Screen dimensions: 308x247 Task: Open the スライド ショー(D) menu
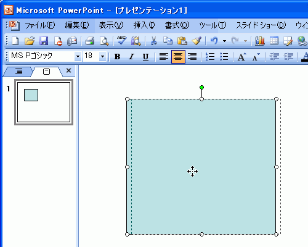click(261, 25)
